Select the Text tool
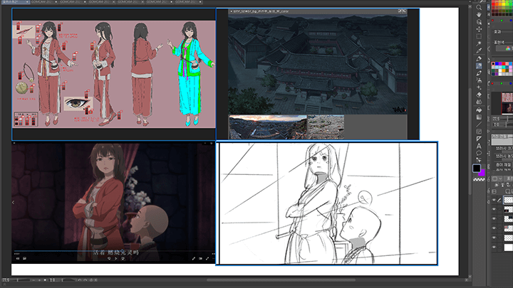Image resolution: width=513 pixels, height=288 pixels. pos(479,146)
